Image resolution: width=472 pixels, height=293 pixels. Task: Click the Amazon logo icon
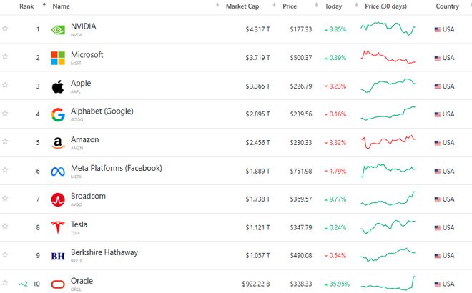click(58, 143)
